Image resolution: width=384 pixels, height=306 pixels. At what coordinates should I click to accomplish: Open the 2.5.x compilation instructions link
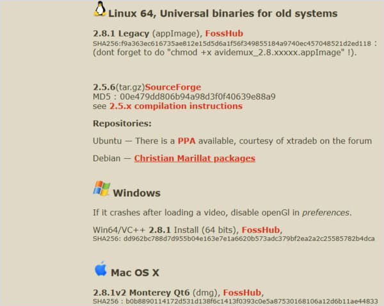pyautogui.click(x=175, y=106)
